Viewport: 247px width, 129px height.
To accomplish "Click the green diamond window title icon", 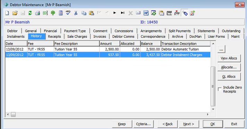I will click(x=6, y=5).
